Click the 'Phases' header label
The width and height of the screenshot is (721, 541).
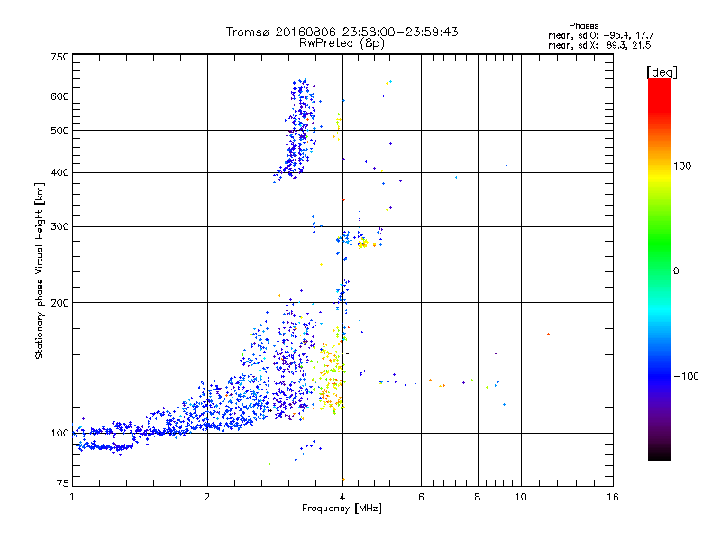point(583,26)
